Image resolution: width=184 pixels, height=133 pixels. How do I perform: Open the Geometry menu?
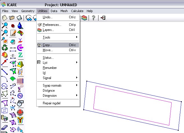pyautogui.click(x=28, y=11)
